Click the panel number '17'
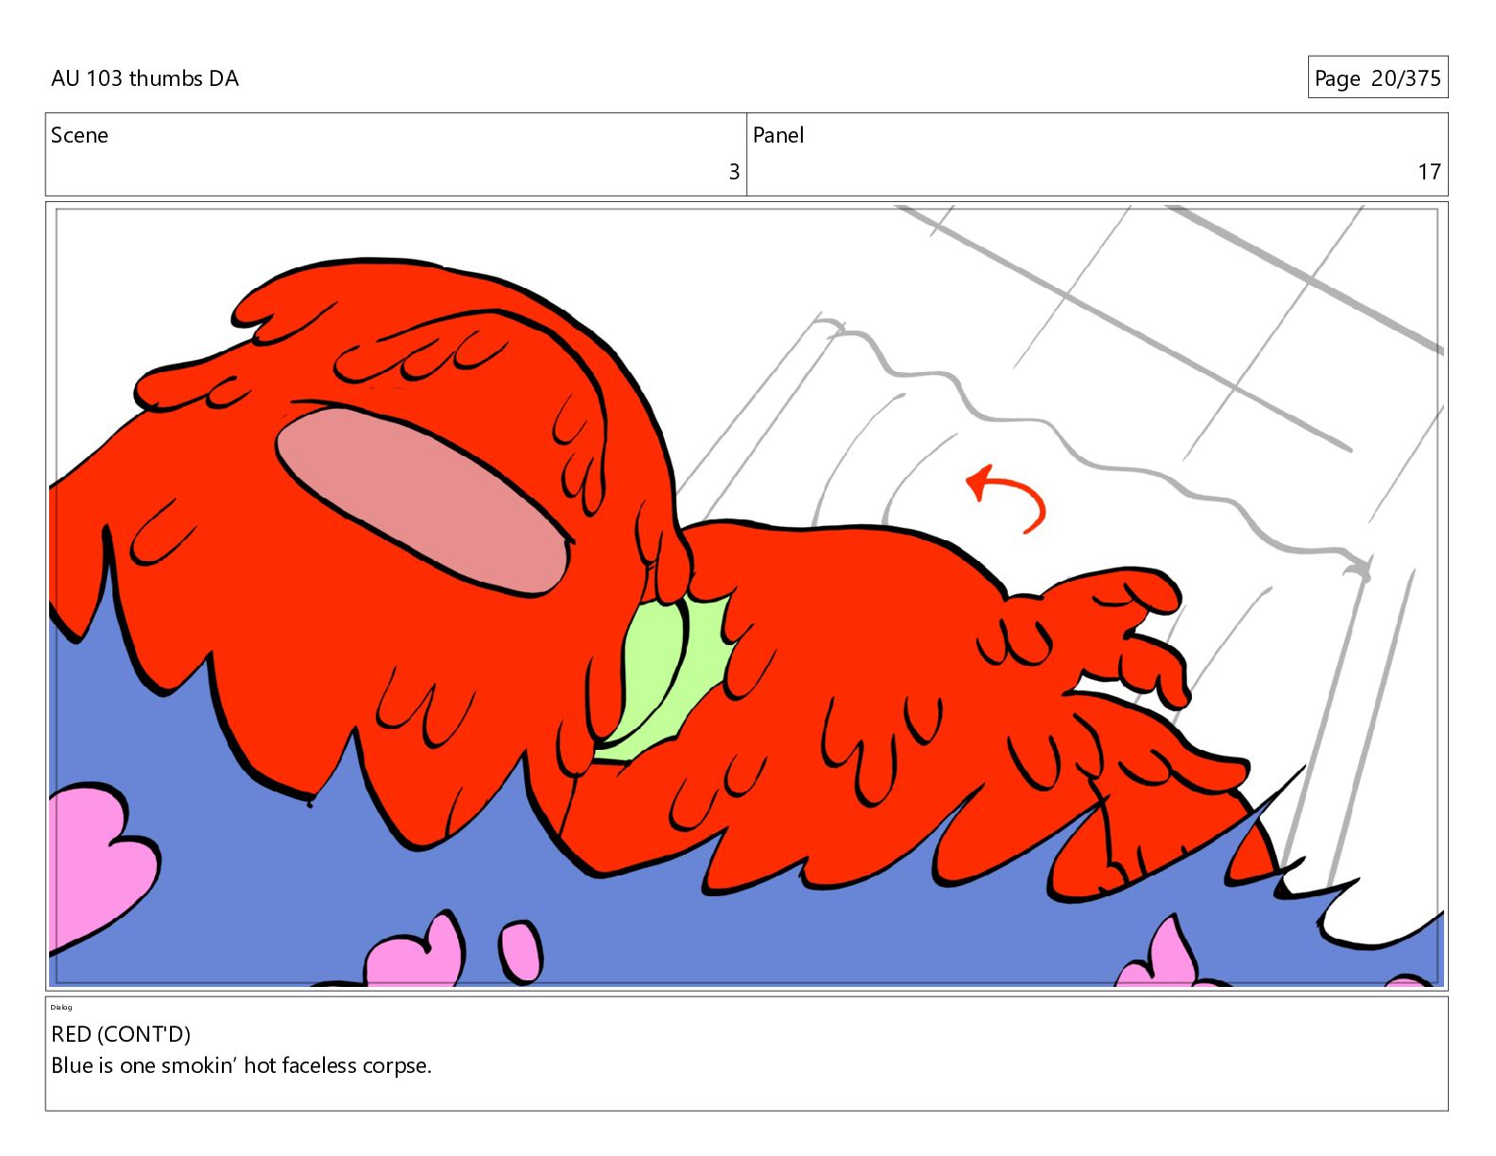 1429,172
